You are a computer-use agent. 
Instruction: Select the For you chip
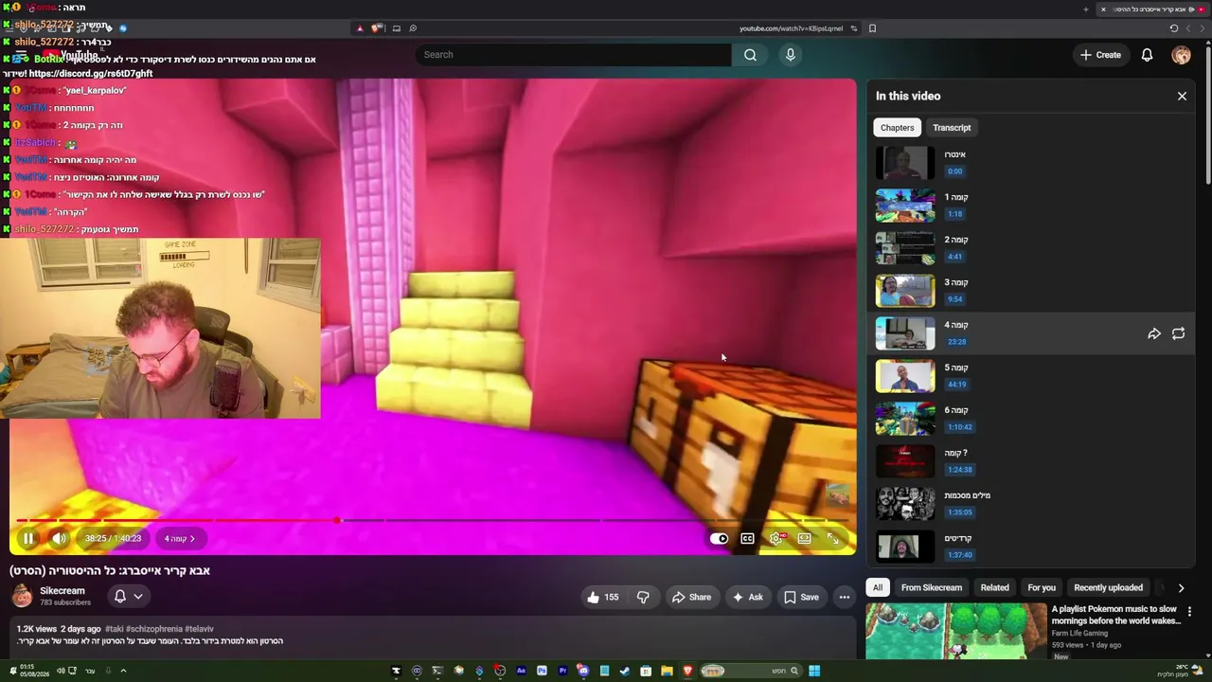pos(1042,587)
